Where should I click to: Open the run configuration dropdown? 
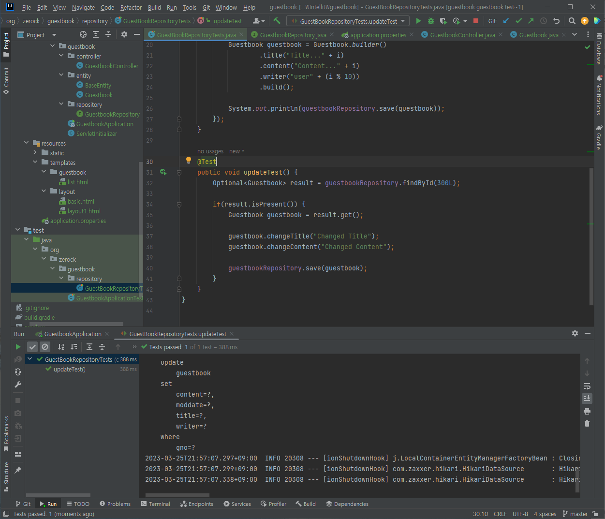click(348, 21)
